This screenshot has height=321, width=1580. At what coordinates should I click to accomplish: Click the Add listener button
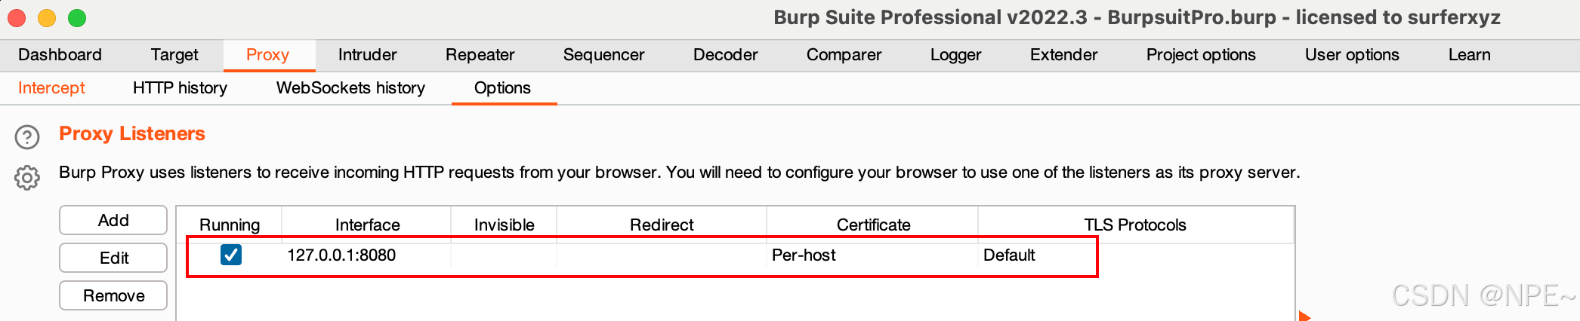113,220
